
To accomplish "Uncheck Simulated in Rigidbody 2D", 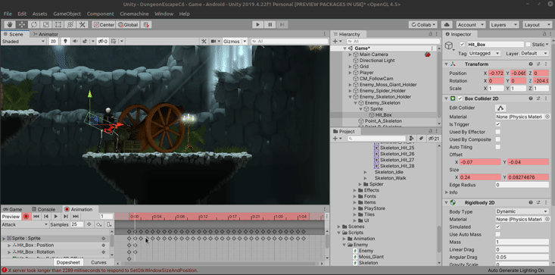I will click(498, 227).
